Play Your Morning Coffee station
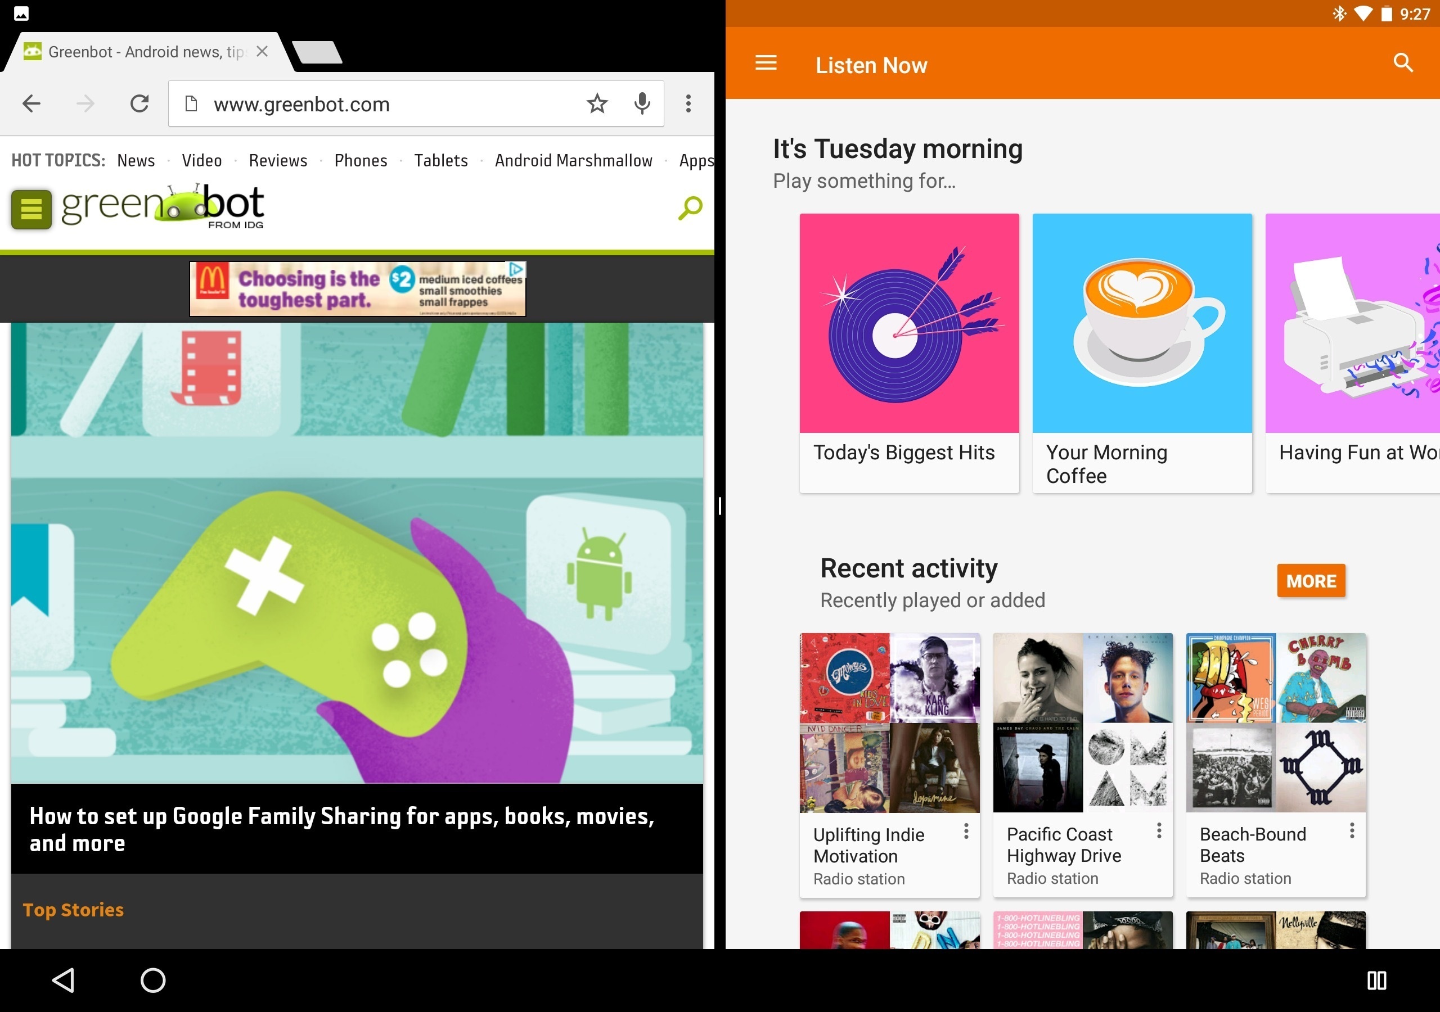Image resolution: width=1440 pixels, height=1012 pixels. (x=1142, y=353)
